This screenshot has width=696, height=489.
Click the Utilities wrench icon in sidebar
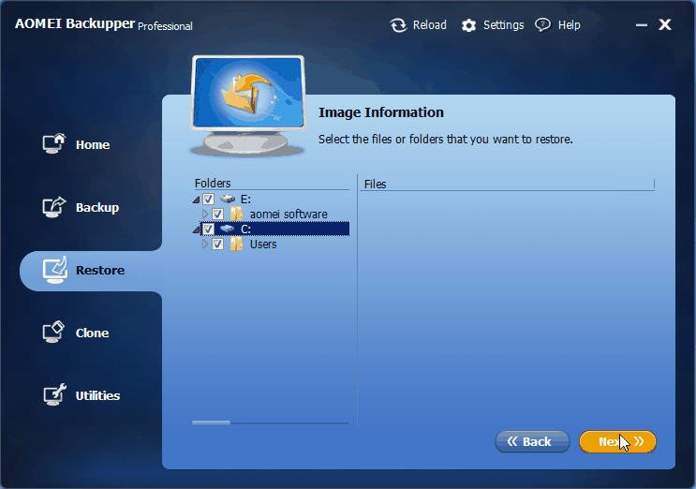pos(54,394)
